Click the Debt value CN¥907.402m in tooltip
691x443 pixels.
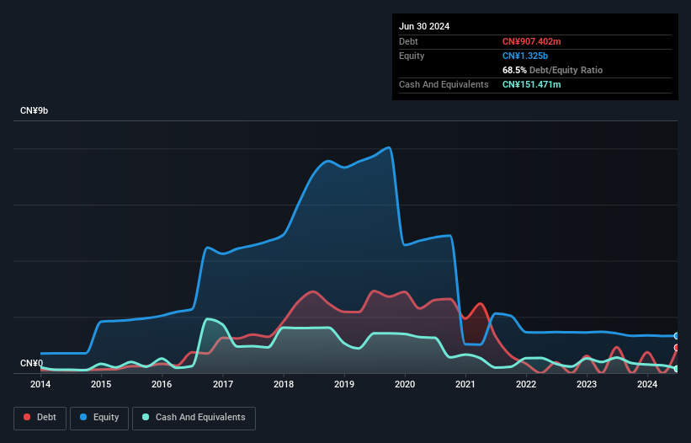(531, 41)
